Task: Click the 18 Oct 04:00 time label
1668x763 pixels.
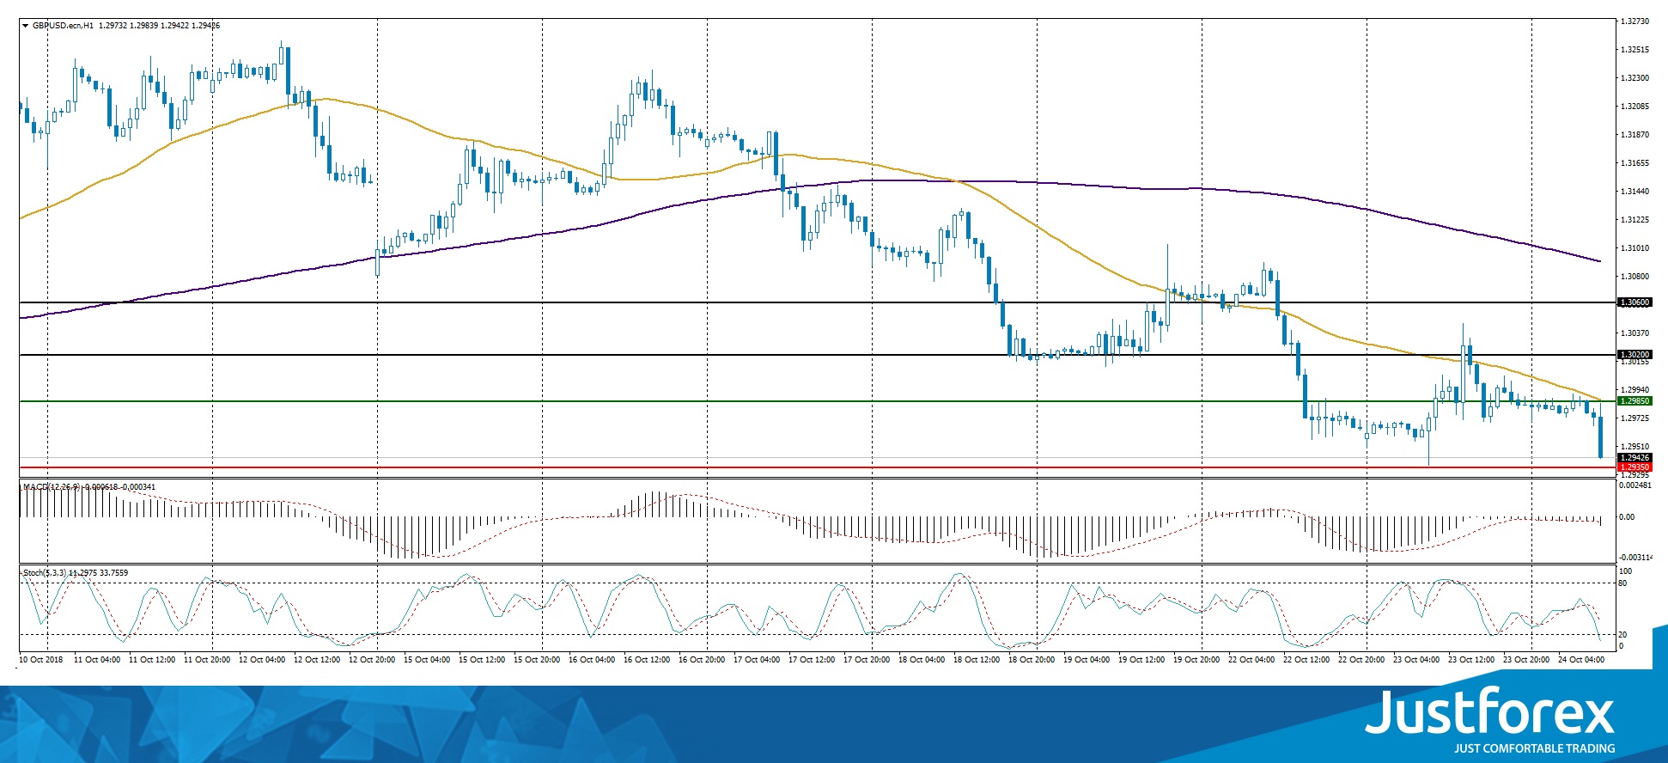Action: point(922,660)
